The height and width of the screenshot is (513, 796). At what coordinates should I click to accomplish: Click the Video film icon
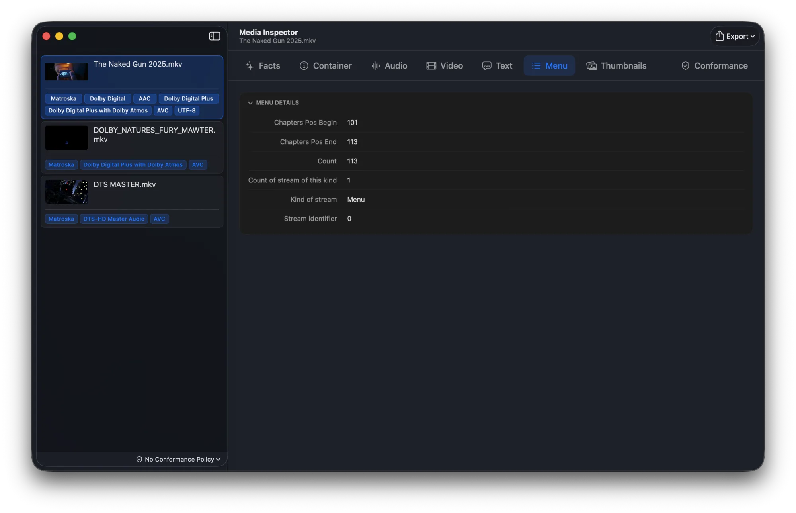point(431,66)
